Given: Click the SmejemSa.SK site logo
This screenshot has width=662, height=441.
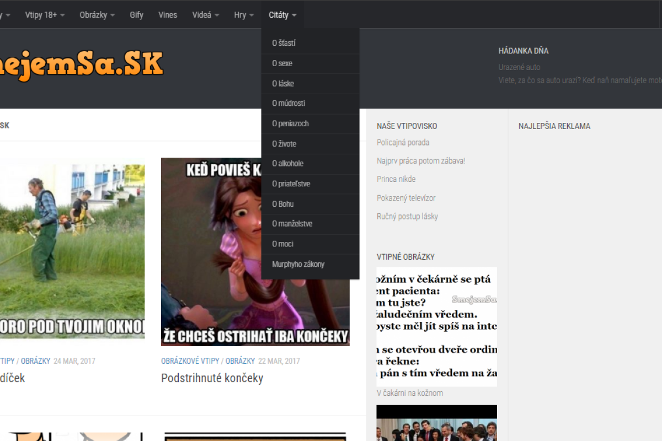Looking at the screenshot, I should [82, 65].
